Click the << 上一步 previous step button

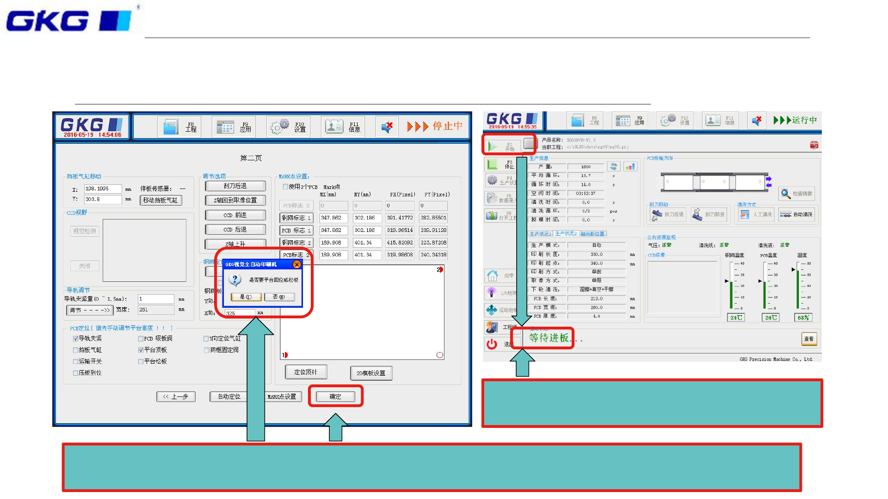[176, 396]
